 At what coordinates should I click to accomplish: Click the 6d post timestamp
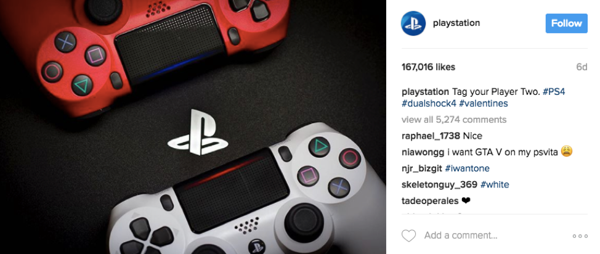(582, 67)
